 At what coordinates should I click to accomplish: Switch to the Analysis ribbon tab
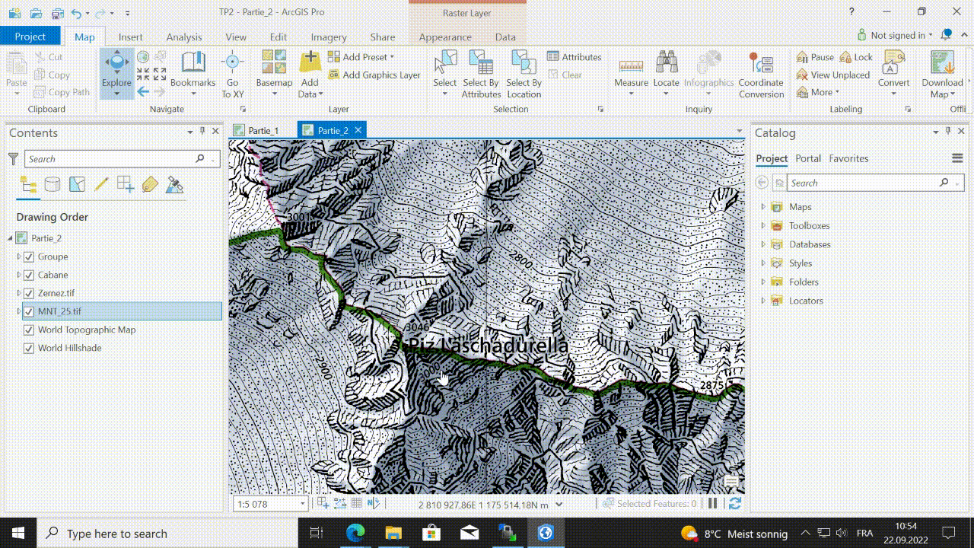coord(184,37)
